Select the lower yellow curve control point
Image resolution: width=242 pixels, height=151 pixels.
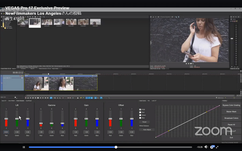coord(169,131)
